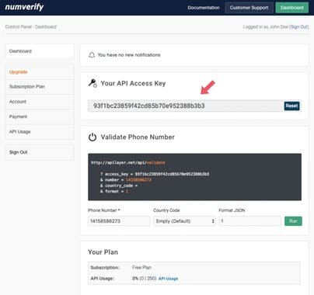This screenshot has width=314, height=295.
Task: Select Dashboard in the sidebar
Action: tap(40, 51)
